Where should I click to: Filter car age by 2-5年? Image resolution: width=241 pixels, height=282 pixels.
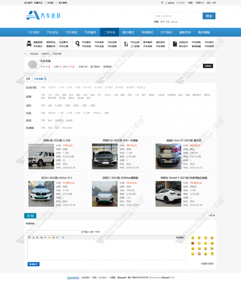pyautogui.click(x=69, y=113)
